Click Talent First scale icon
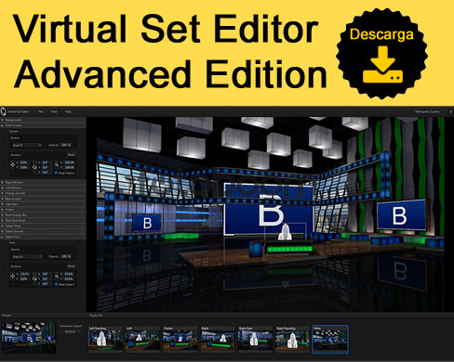 (x=57, y=277)
